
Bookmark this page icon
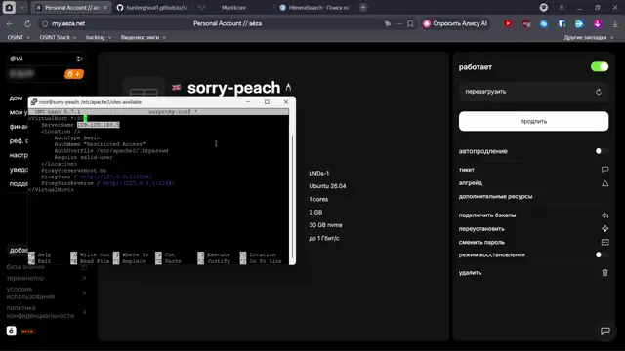[410, 23]
